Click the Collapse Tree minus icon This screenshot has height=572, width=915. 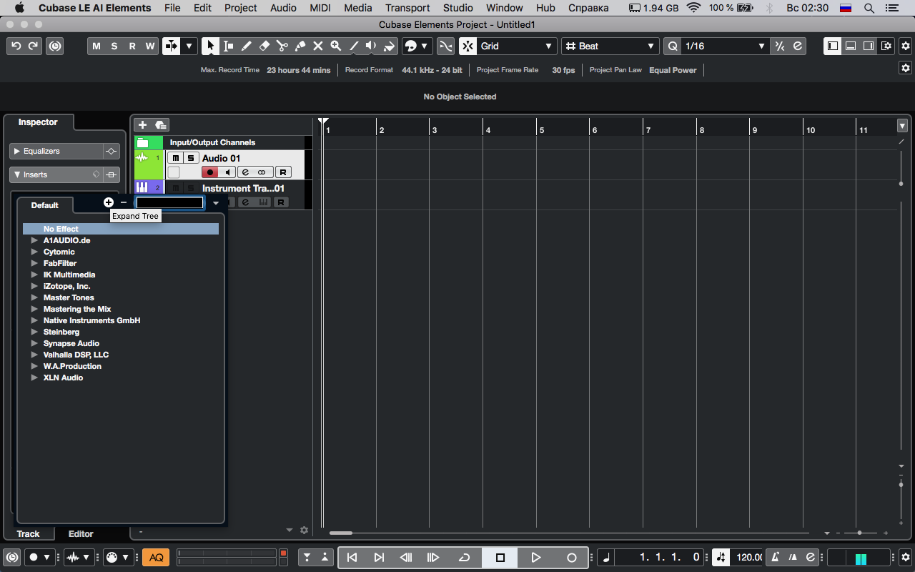[x=124, y=202]
